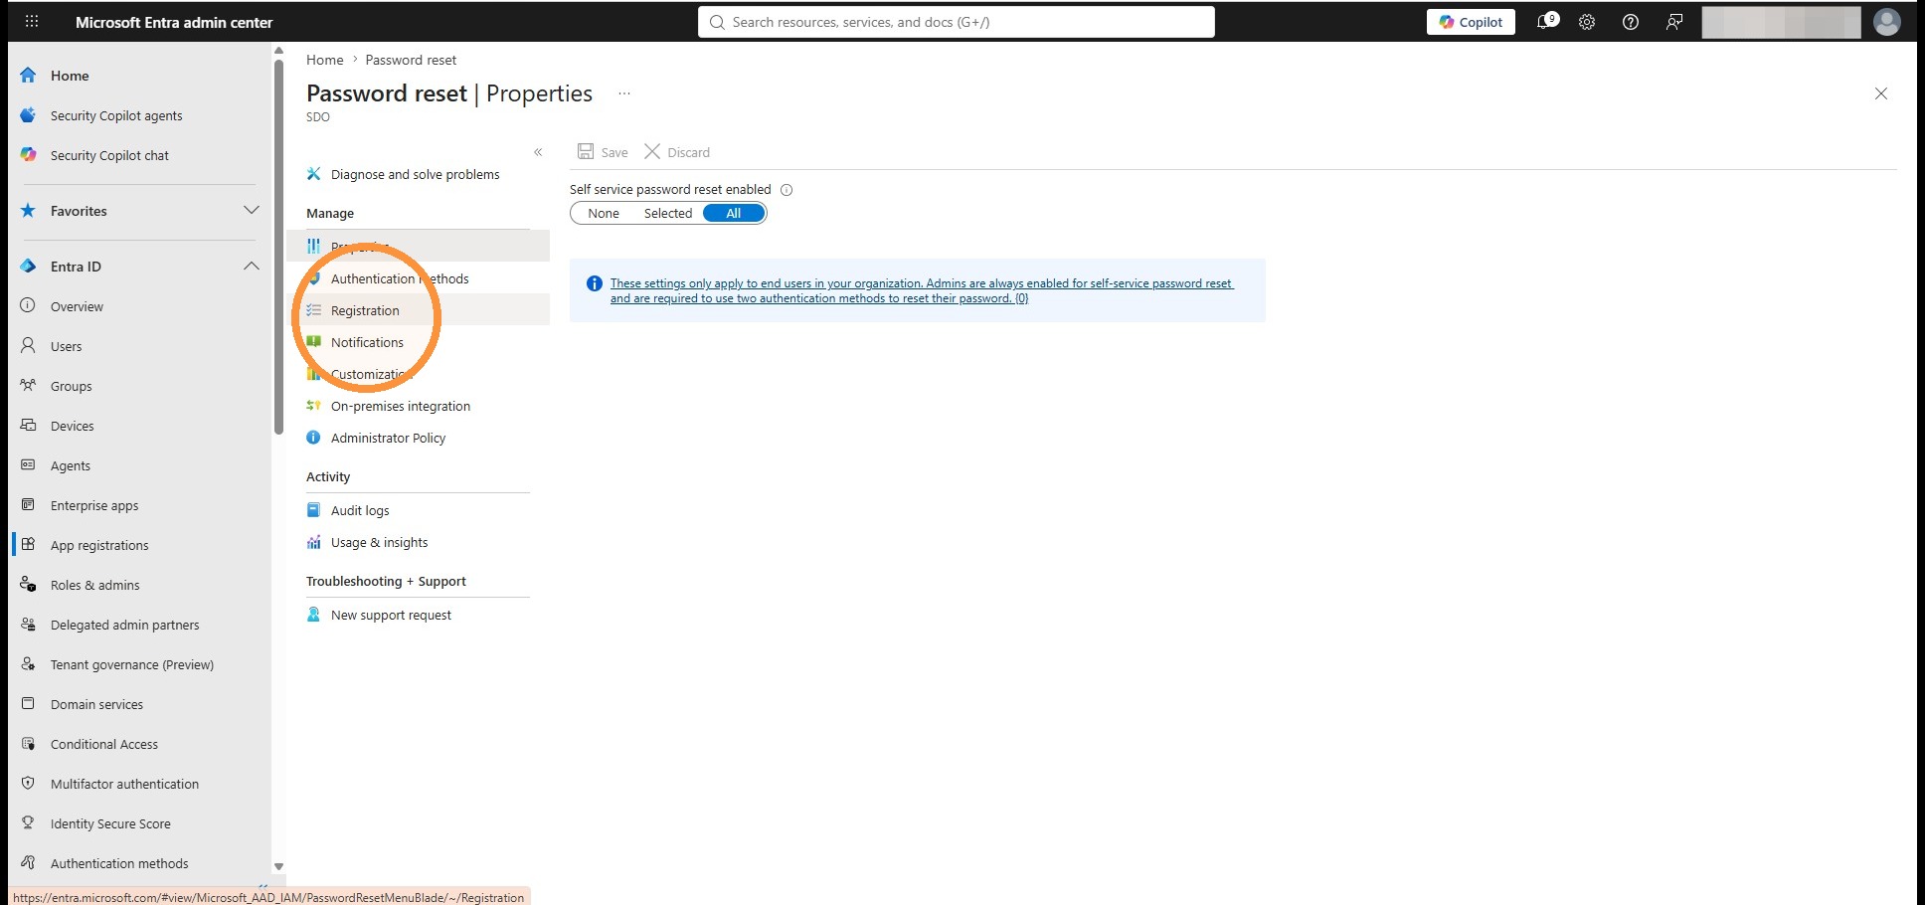1925x905 pixels.
Task: Click the New support request icon
Action: coord(313,615)
